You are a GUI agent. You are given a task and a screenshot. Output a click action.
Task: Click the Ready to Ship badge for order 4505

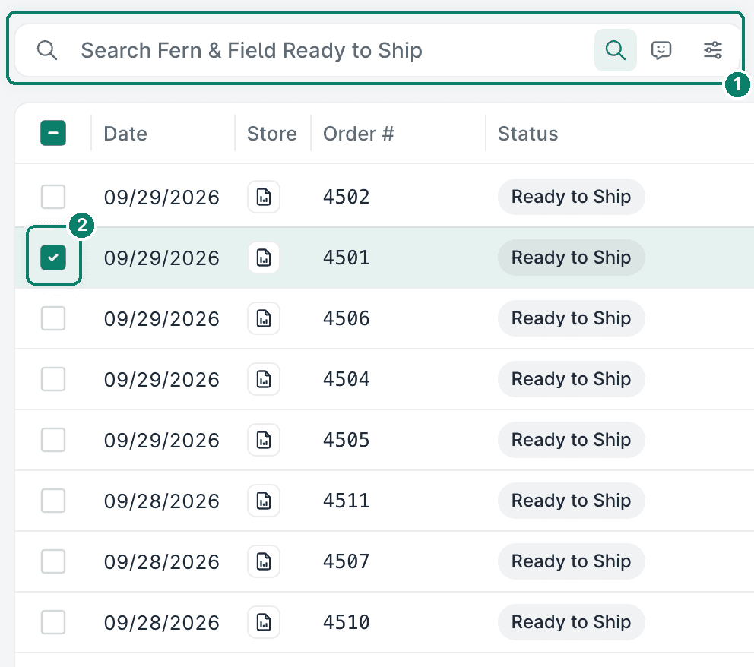coord(571,440)
